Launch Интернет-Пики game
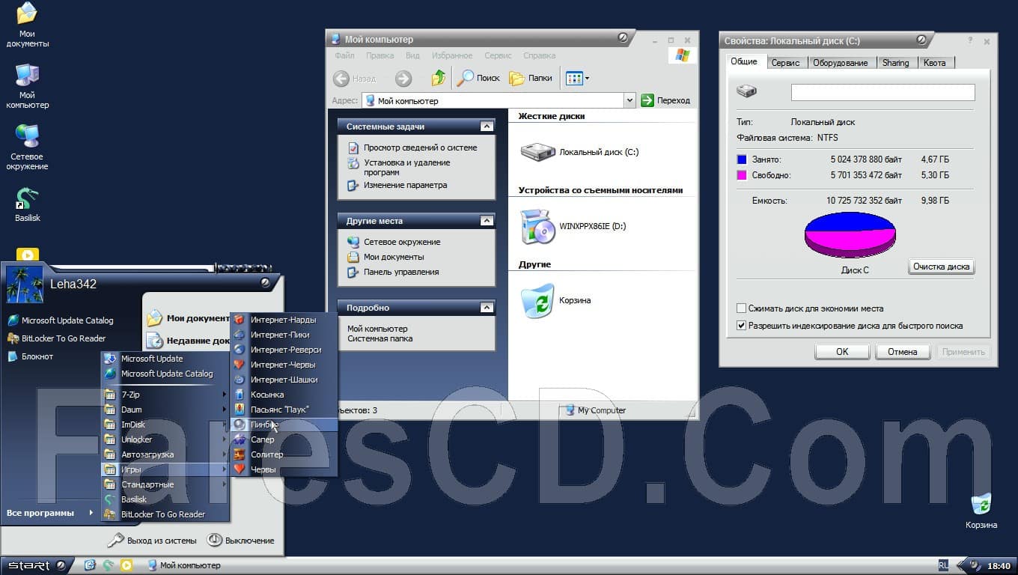Screen dimensions: 1018x575 284,335
